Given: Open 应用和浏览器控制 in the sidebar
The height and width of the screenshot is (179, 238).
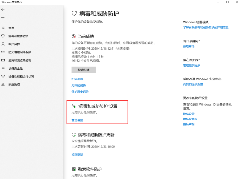Looking at the screenshot, I should [x=20, y=60].
